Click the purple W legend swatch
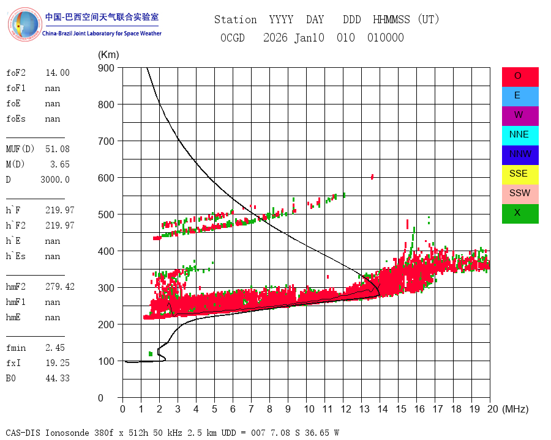 (520, 116)
